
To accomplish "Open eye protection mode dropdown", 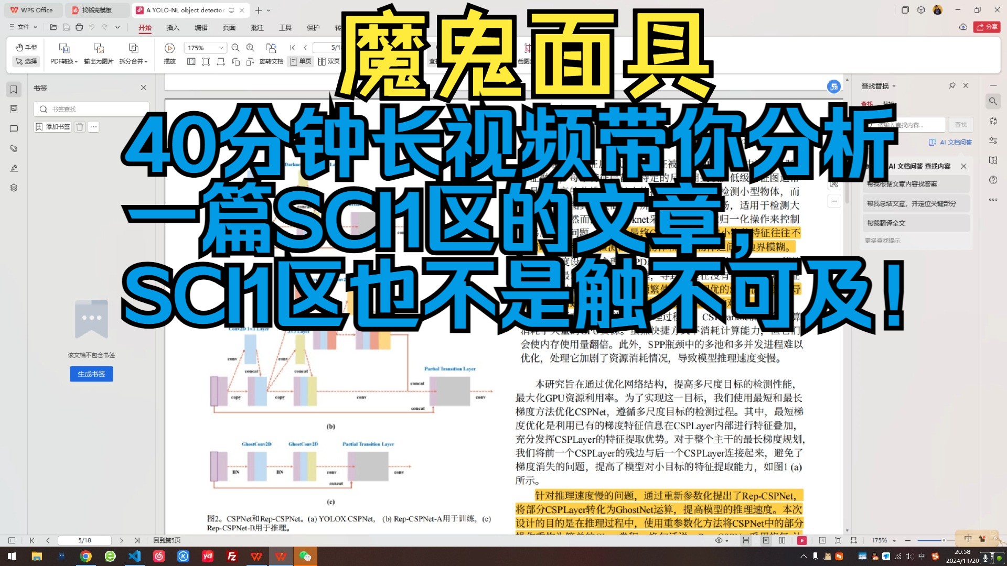I will coord(722,540).
